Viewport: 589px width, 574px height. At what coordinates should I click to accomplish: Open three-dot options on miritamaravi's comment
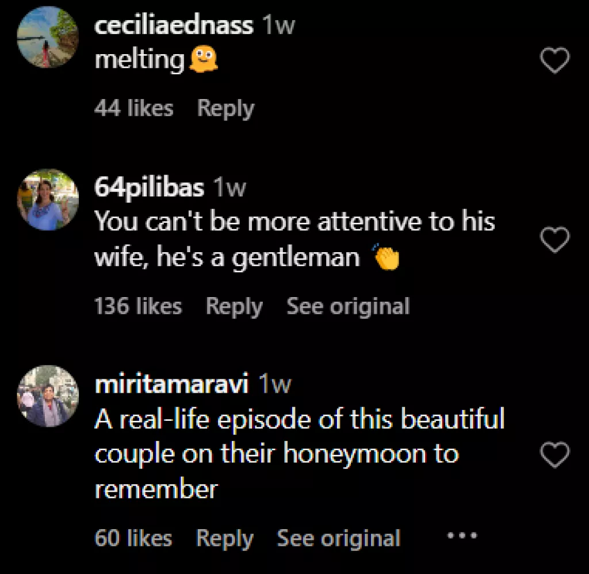[462, 535]
